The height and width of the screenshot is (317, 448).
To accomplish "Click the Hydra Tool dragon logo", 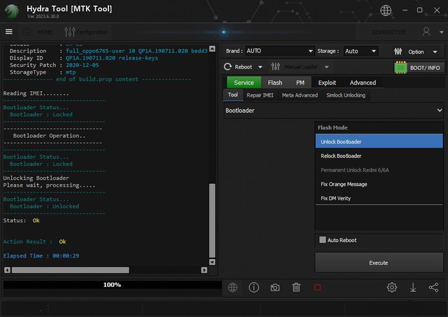I will (x=12, y=11).
